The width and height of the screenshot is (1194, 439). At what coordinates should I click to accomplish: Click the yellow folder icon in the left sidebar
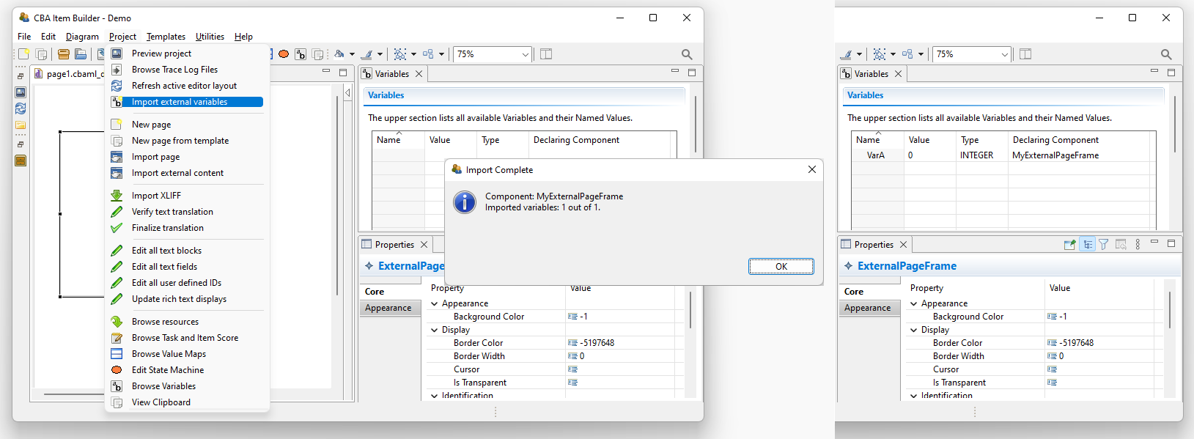pos(21,125)
